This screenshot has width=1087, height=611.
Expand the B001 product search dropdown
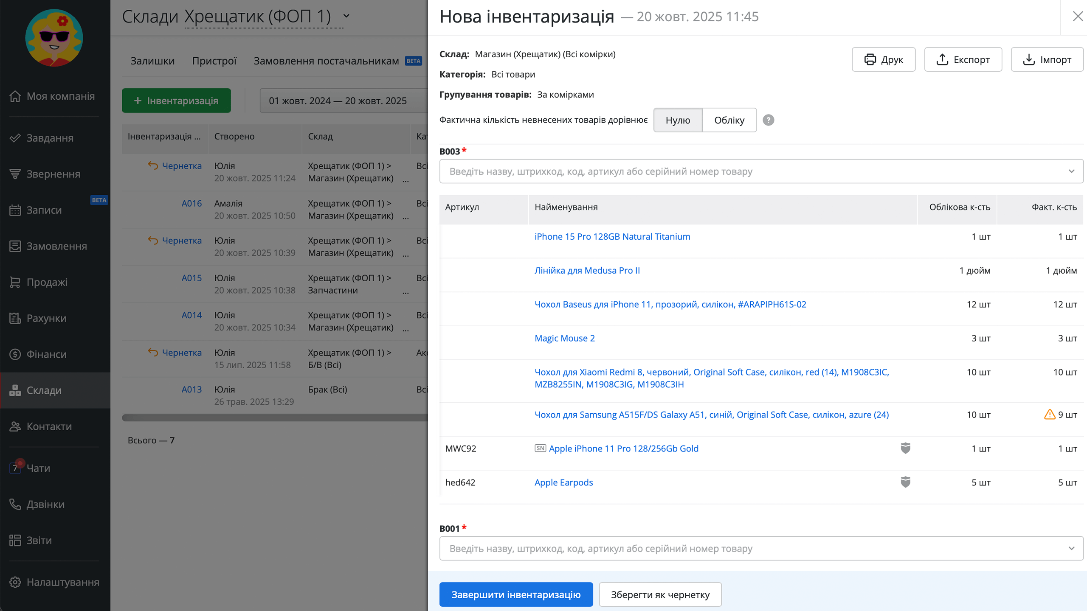1071,549
